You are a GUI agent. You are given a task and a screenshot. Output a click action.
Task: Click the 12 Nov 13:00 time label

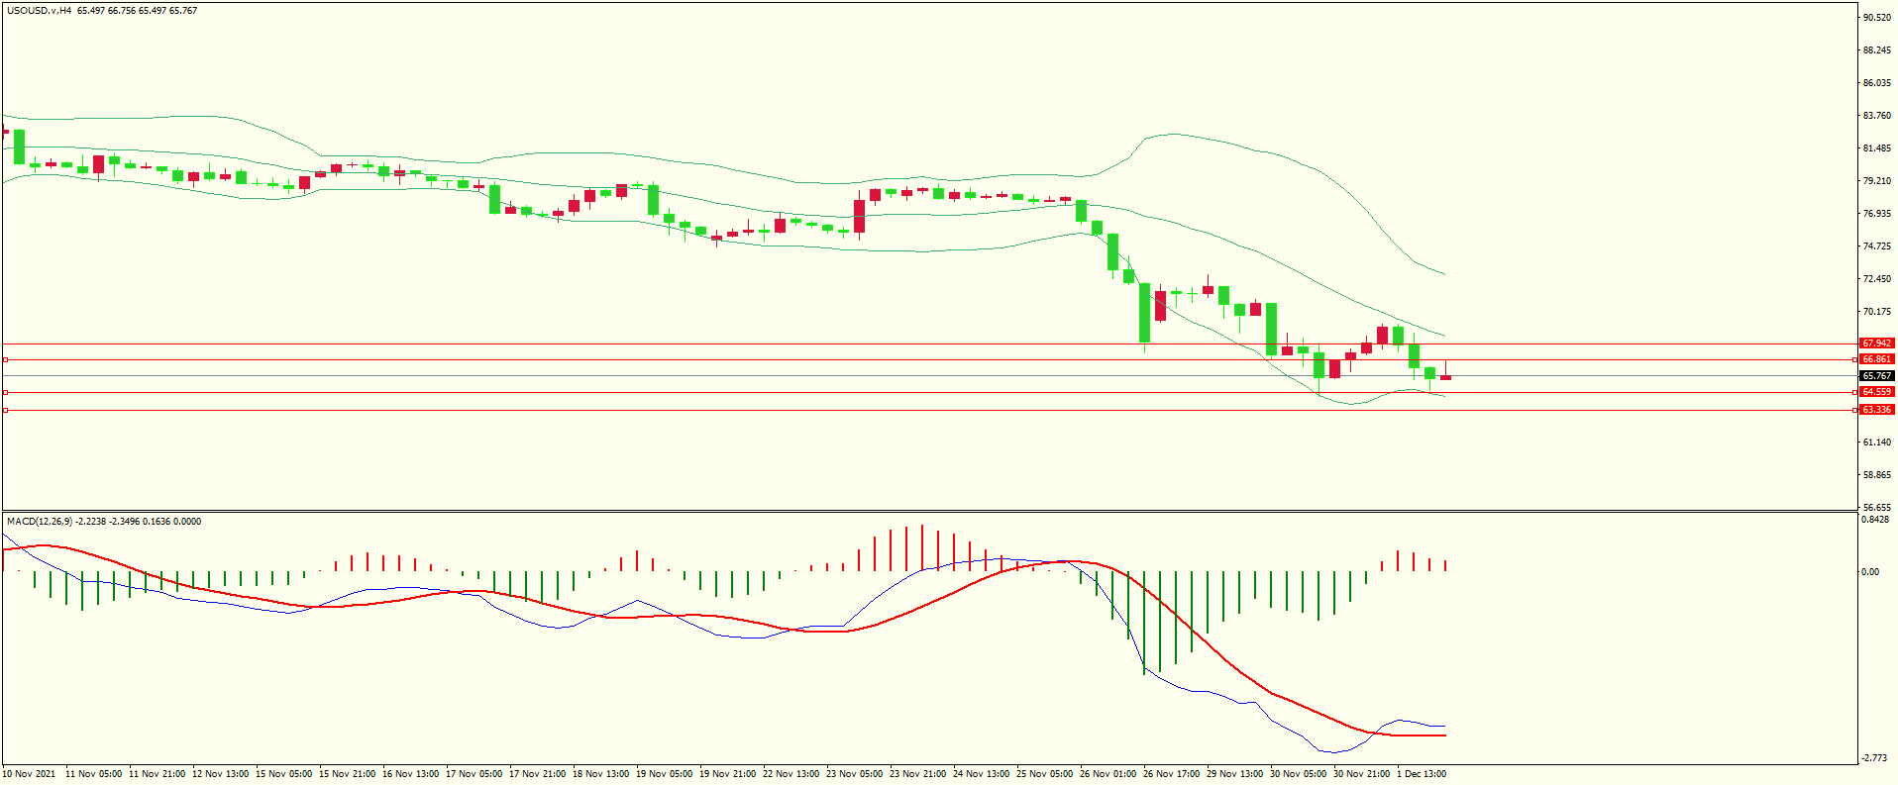click(x=221, y=774)
